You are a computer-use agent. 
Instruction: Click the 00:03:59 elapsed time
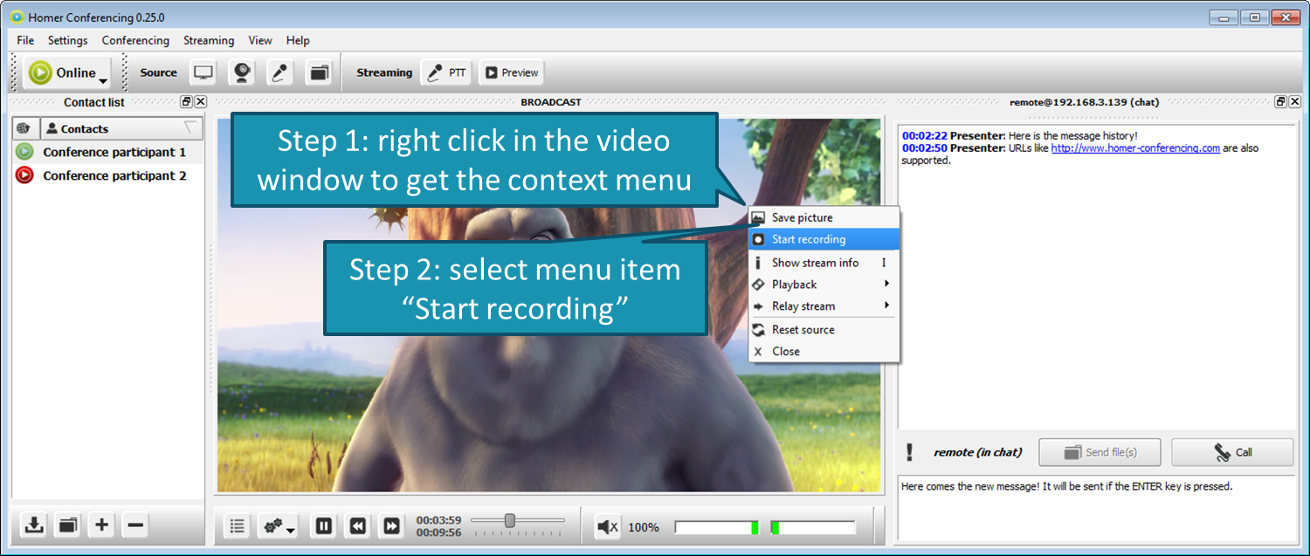tap(438, 520)
